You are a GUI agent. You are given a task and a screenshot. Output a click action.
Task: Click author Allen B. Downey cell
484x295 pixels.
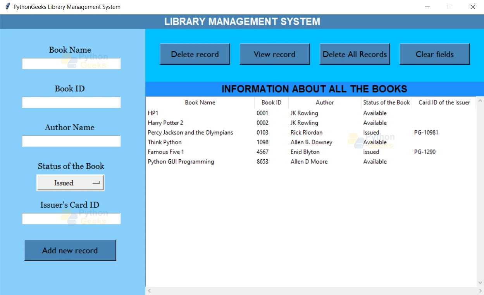(312, 142)
